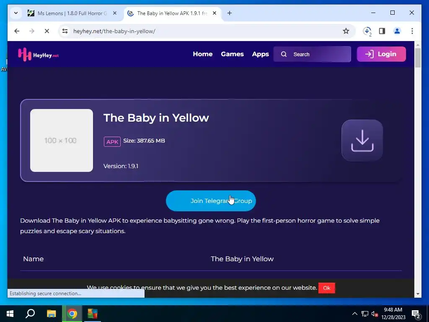Click the 'Version: 1.9.1' text
Screen dimensions: 429x322
point(121,166)
